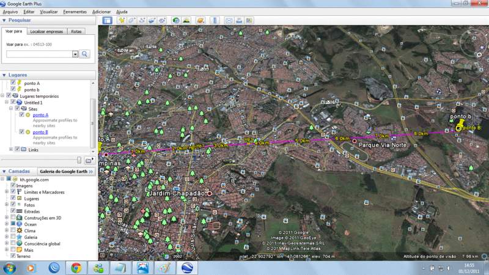Open the planet switcher (Sky/Mars) tool

point(200,21)
